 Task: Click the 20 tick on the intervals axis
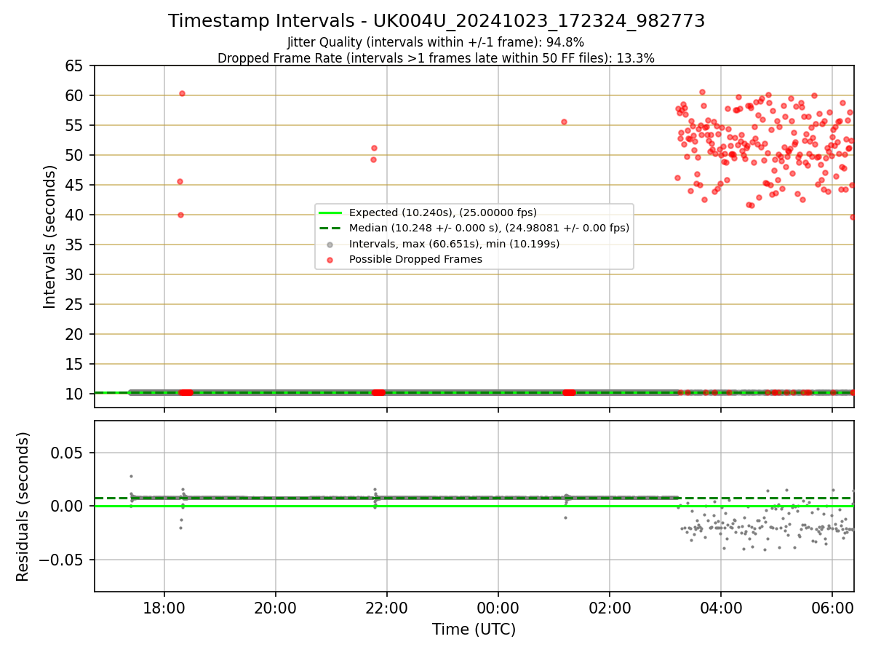[75, 334]
